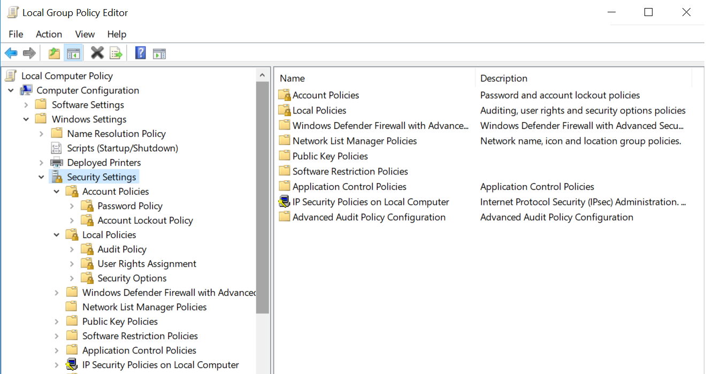706x374 pixels.
Task: Select Windows Settings in the tree
Action: [89, 119]
